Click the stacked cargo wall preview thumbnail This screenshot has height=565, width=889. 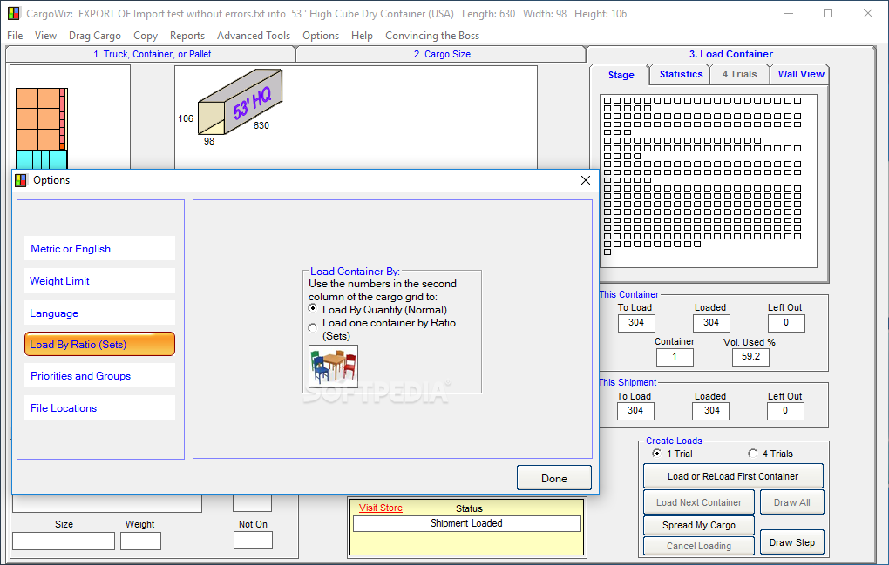41,129
